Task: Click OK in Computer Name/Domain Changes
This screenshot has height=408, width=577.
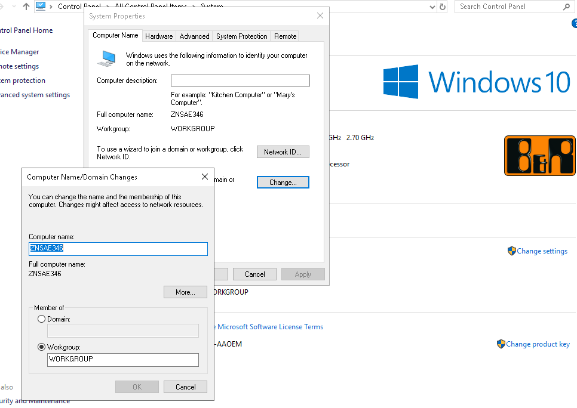Action: 137,387
